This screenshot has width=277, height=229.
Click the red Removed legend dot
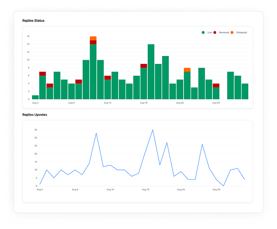(x=215, y=32)
